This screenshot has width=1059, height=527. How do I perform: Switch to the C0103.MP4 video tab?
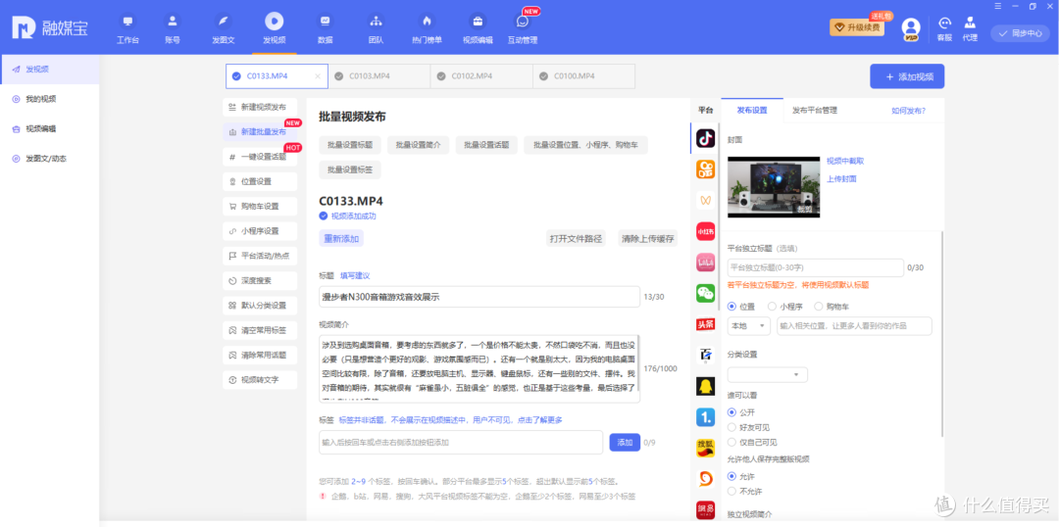pos(378,76)
